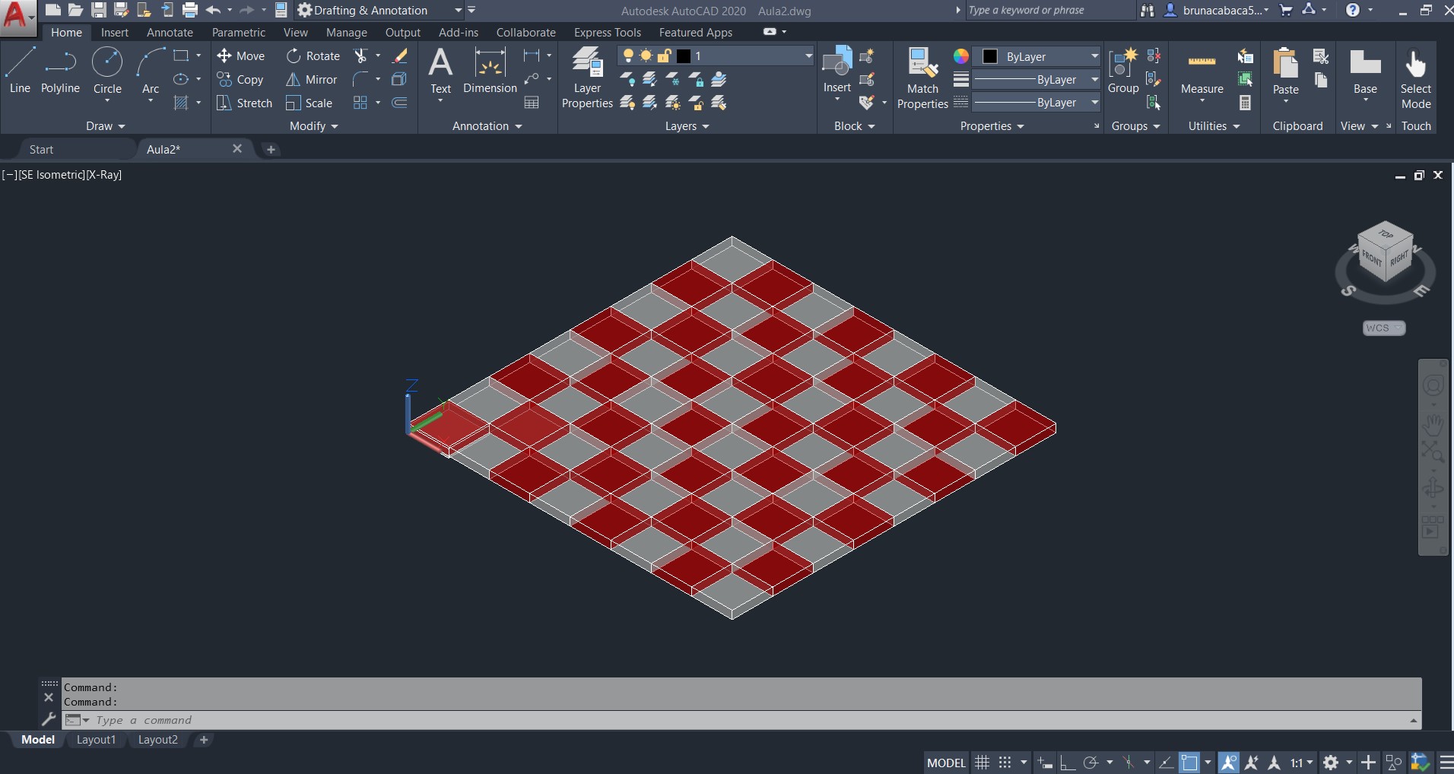Viewport: 1454px width, 774px height.
Task: Click the Hatch tool icon
Action: 181,103
